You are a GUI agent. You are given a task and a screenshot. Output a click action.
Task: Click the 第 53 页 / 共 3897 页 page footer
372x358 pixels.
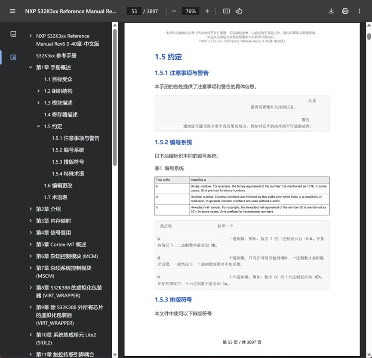point(242,343)
